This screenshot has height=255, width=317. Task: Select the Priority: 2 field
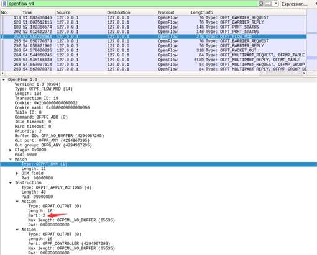28,131
